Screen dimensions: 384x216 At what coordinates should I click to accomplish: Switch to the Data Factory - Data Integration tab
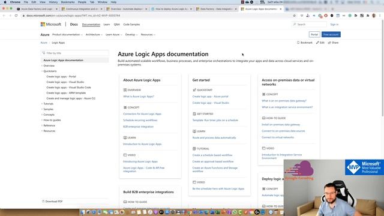(x=217, y=9)
